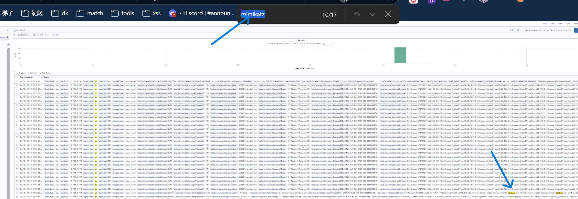Viewport: 578px width, 199px height.
Task: Open the tools bookmark folder
Action: tap(122, 13)
